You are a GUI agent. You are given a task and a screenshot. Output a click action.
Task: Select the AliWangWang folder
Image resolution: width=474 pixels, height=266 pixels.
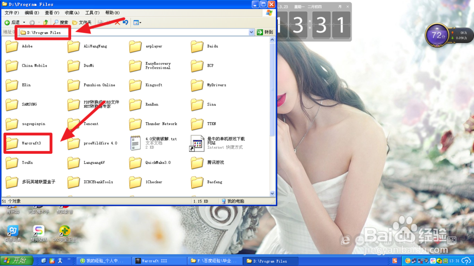pyautogui.click(x=87, y=46)
